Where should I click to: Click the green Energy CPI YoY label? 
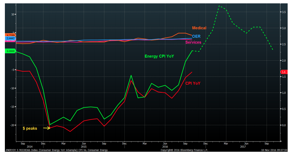(159, 56)
